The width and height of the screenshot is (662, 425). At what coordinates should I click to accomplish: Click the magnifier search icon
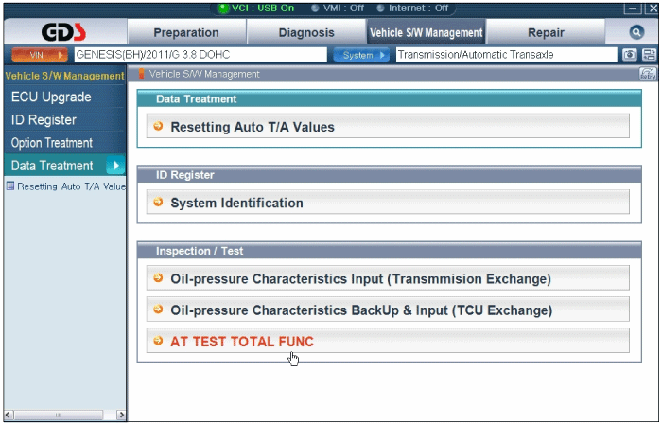point(636,32)
